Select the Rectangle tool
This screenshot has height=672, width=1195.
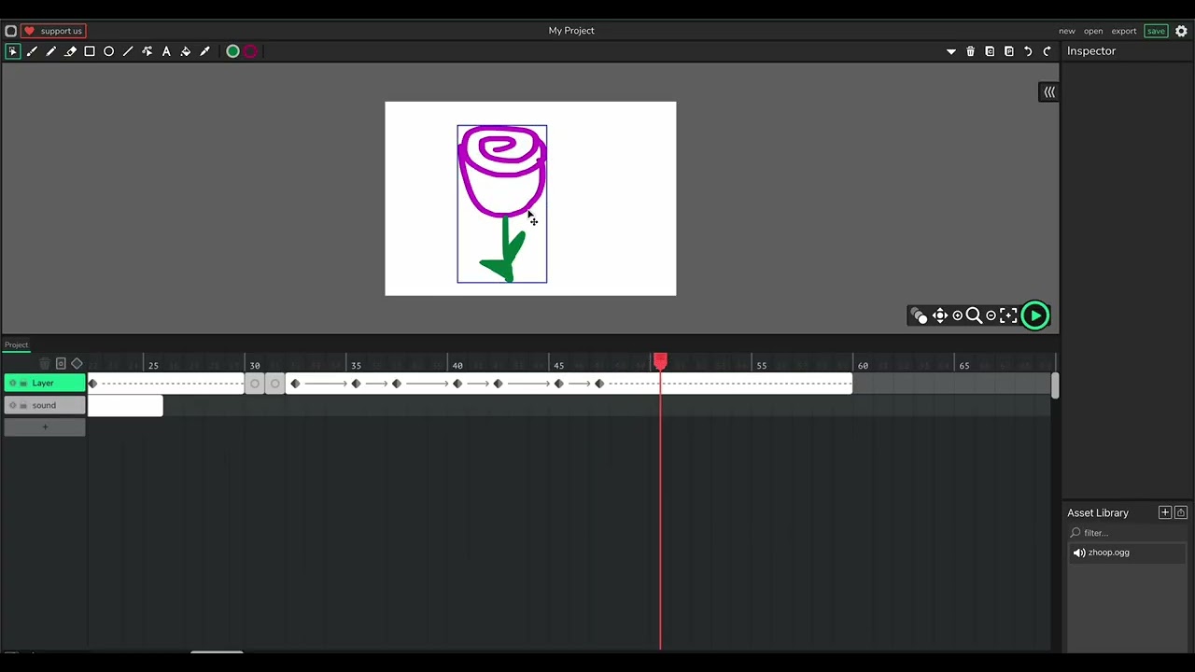pos(90,51)
